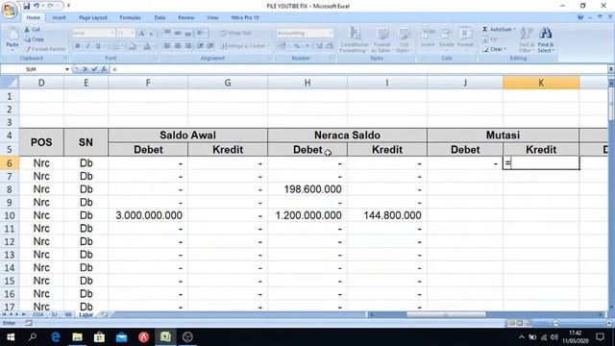The height and width of the screenshot is (346, 615).
Task: Open Cell Styles gallery
Action: coord(404,39)
